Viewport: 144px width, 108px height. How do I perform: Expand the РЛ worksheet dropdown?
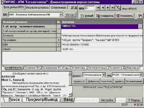141,75
